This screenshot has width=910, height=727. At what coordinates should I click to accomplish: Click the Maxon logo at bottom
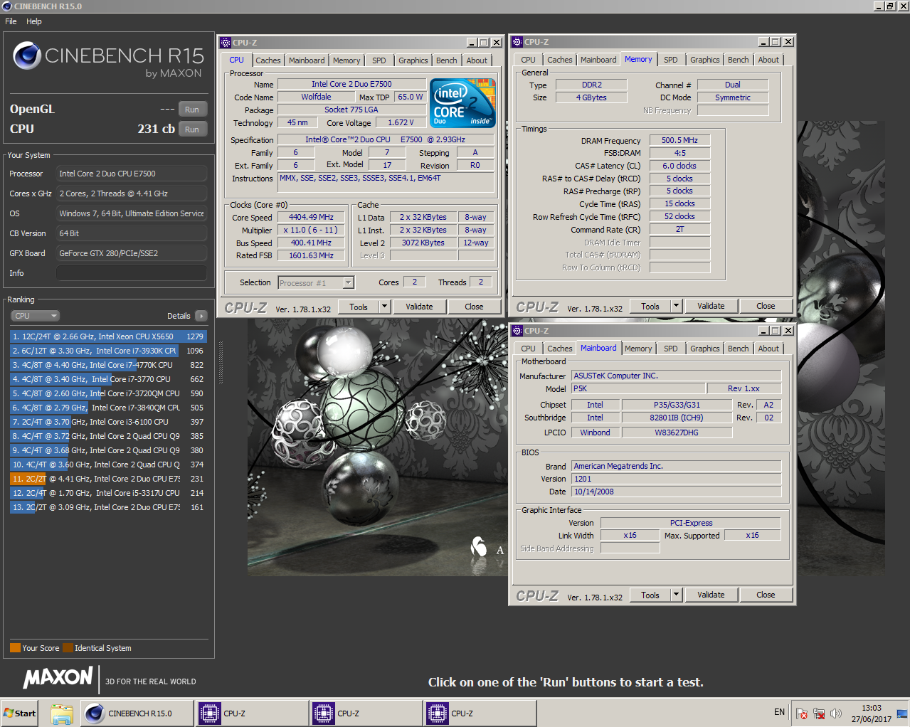[x=58, y=678]
